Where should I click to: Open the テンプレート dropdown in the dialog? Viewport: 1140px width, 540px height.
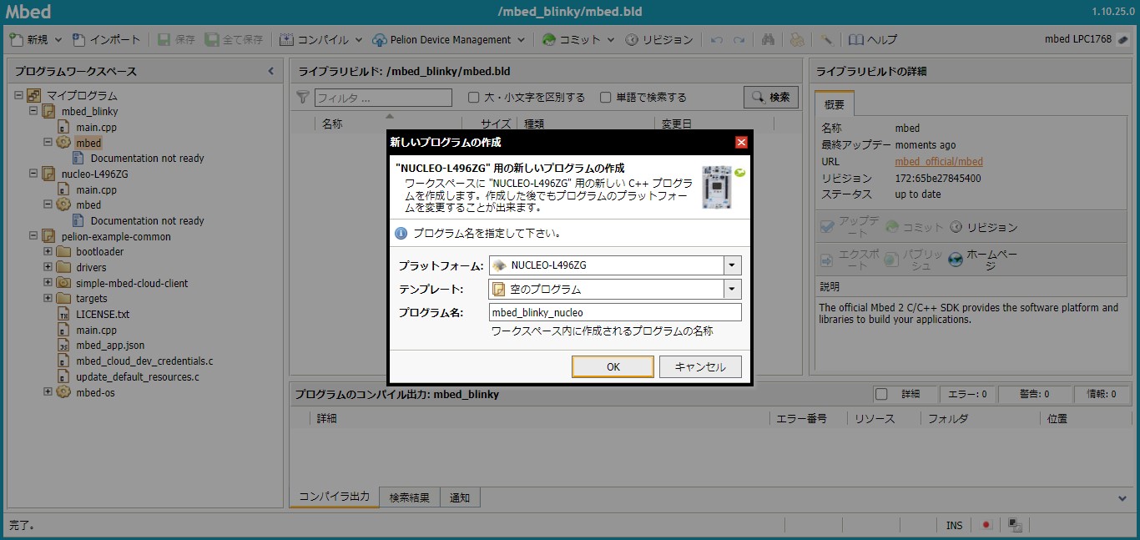click(x=733, y=289)
